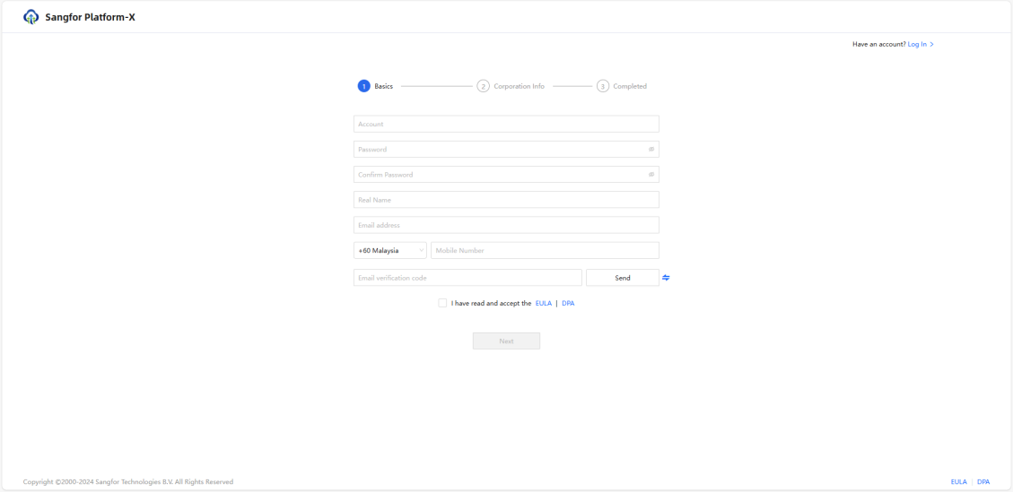Open the footer EULA link

coord(959,481)
